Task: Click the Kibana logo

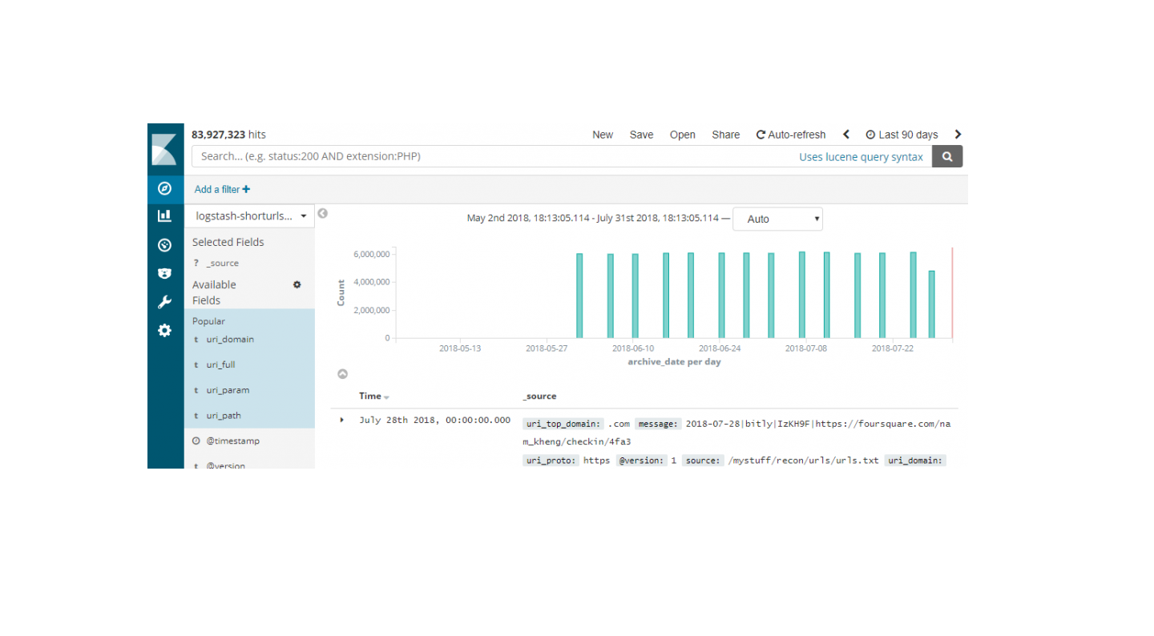Action: 165,150
